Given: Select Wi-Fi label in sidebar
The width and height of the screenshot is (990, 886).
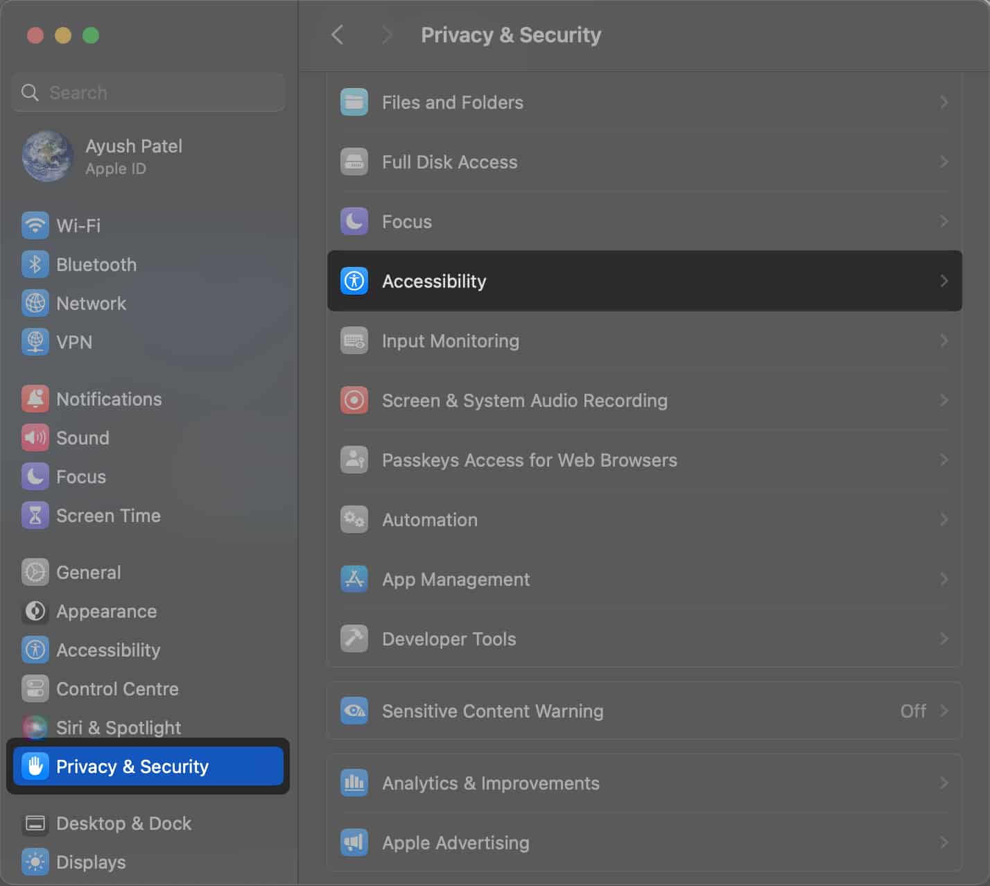Looking at the screenshot, I should point(78,225).
